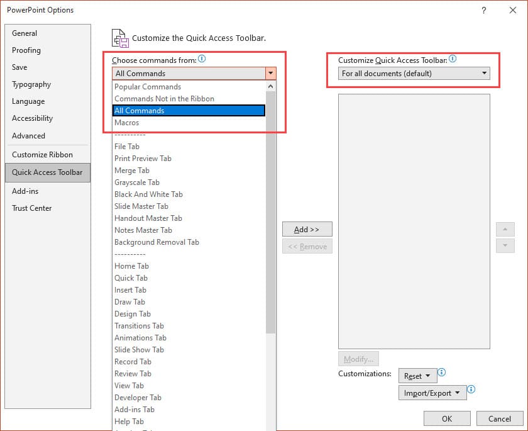
Task: Open the Trust Center settings page
Action: click(31, 208)
